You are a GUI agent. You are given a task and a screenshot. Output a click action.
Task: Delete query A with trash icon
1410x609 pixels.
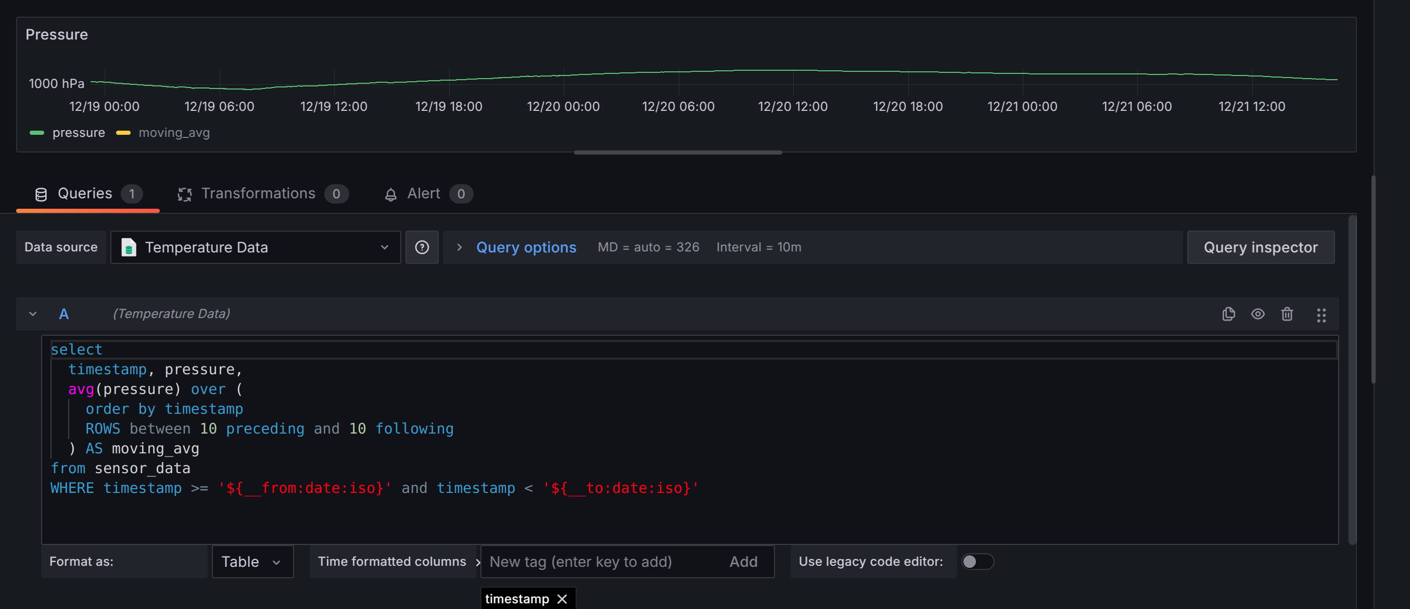1287,314
